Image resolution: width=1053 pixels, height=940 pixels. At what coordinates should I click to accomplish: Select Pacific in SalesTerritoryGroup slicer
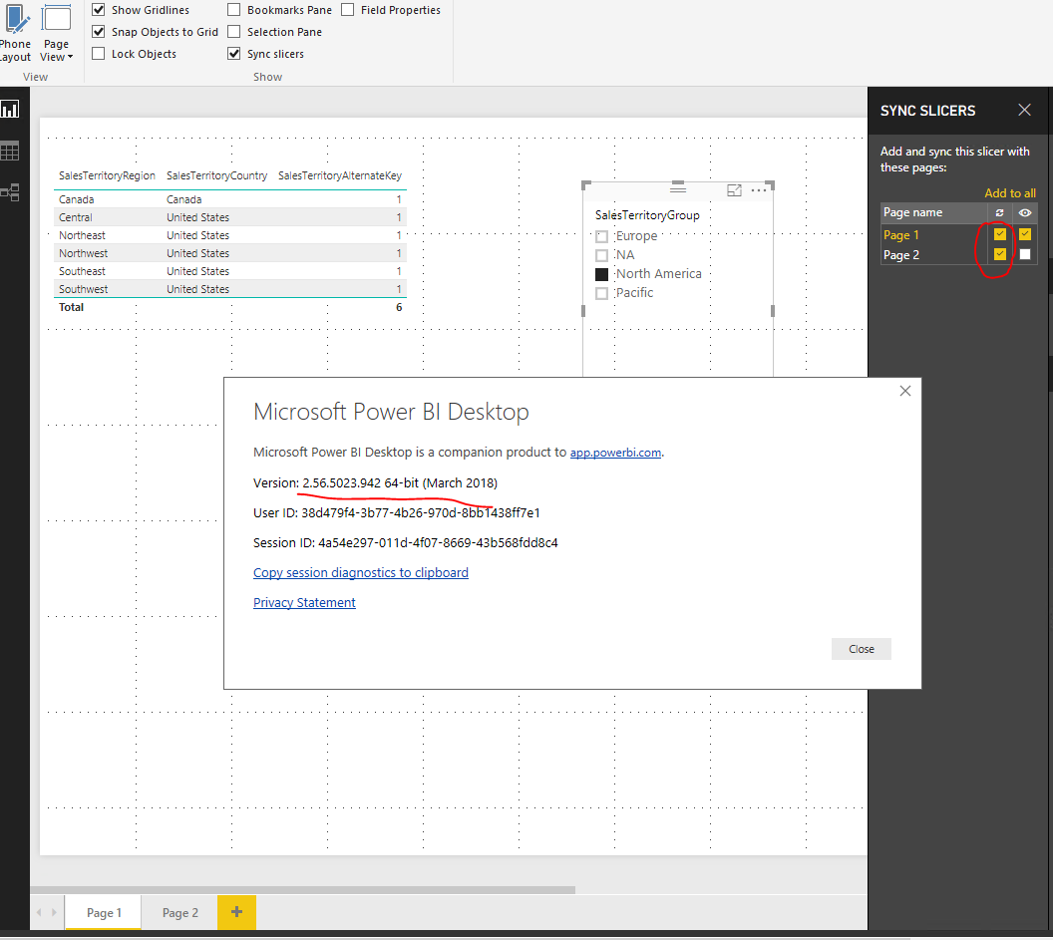[x=601, y=293]
